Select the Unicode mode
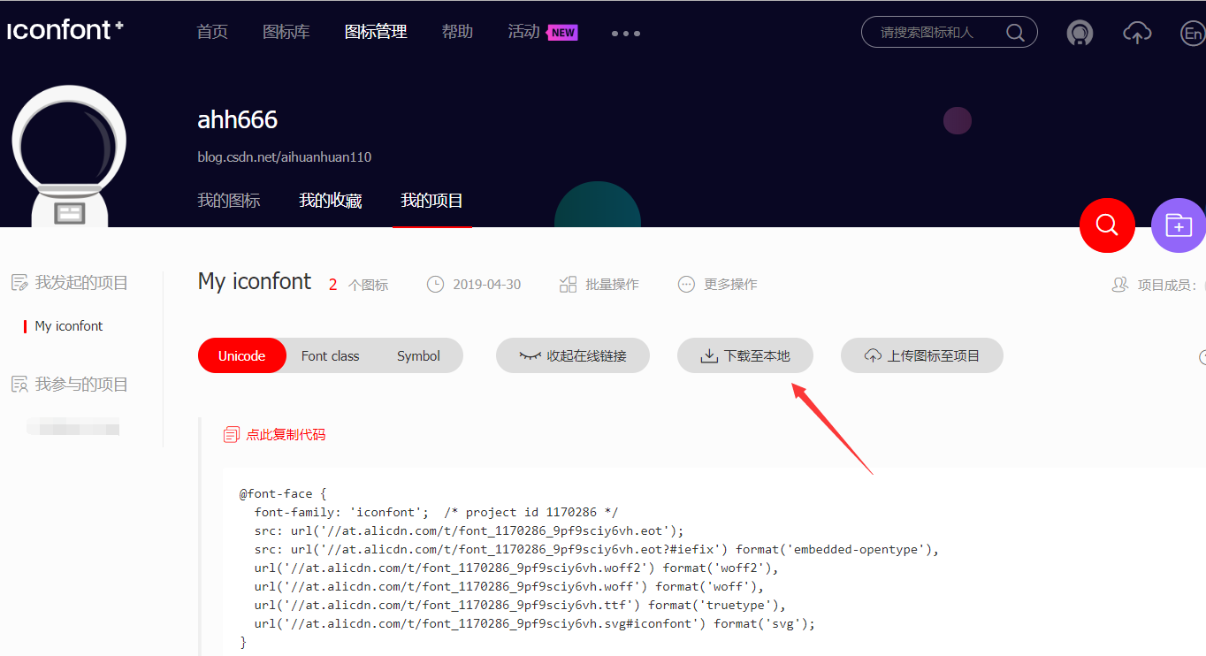Screen dimensions: 1206x656 [x=242, y=355]
